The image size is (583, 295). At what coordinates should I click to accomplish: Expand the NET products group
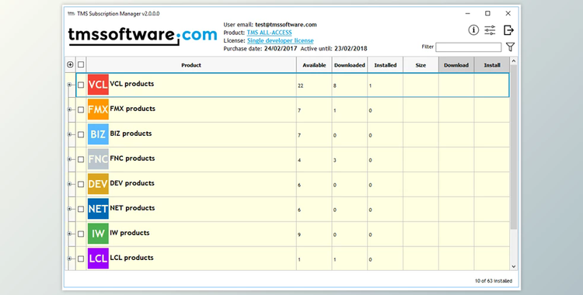tap(69, 209)
